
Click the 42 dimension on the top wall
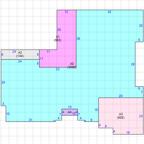click(109, 12)
